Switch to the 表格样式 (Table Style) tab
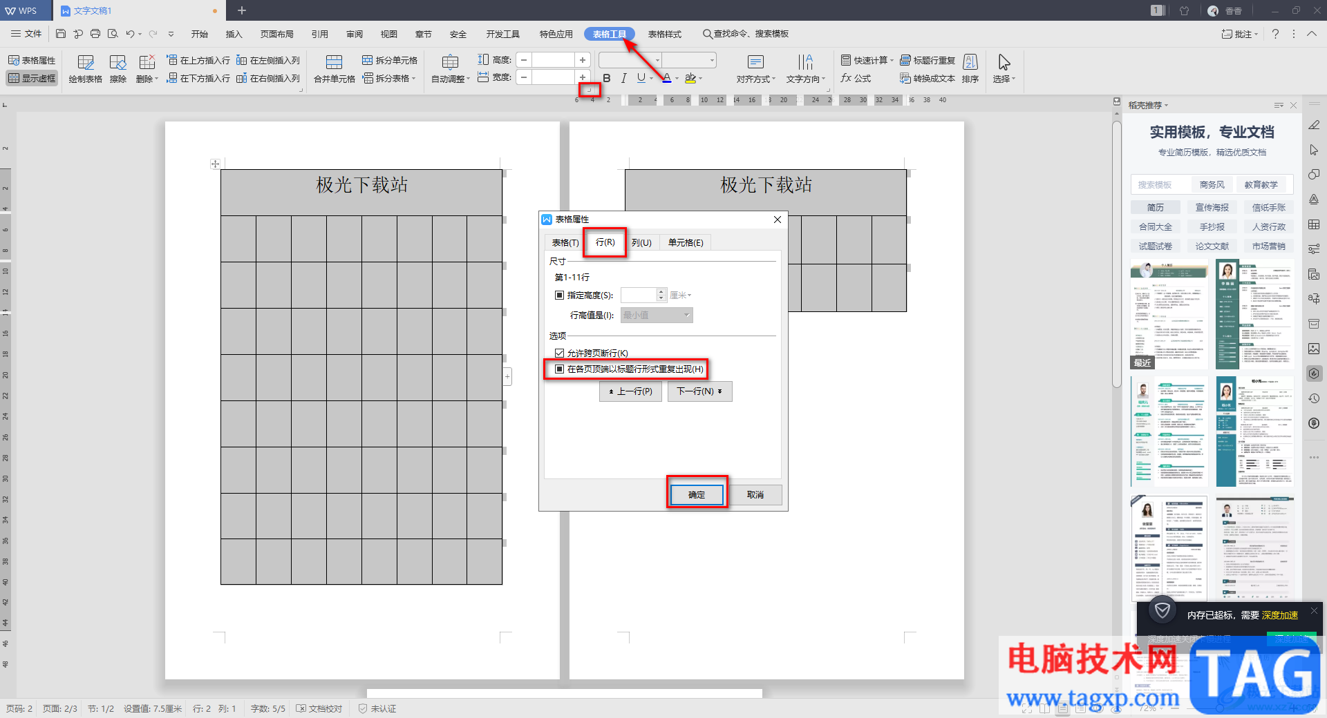Screen dimensions: 1327x718 point(665,34)
